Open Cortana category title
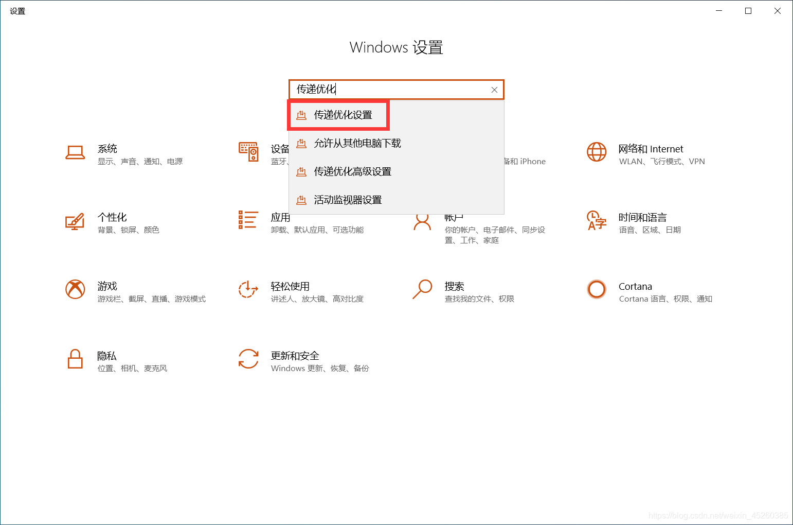 point(635,286)
